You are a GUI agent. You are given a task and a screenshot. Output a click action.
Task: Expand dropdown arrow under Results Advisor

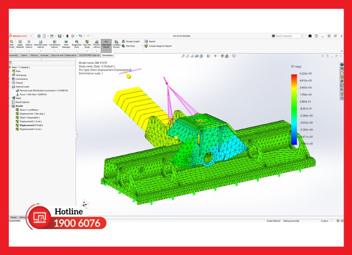(96, 51)
